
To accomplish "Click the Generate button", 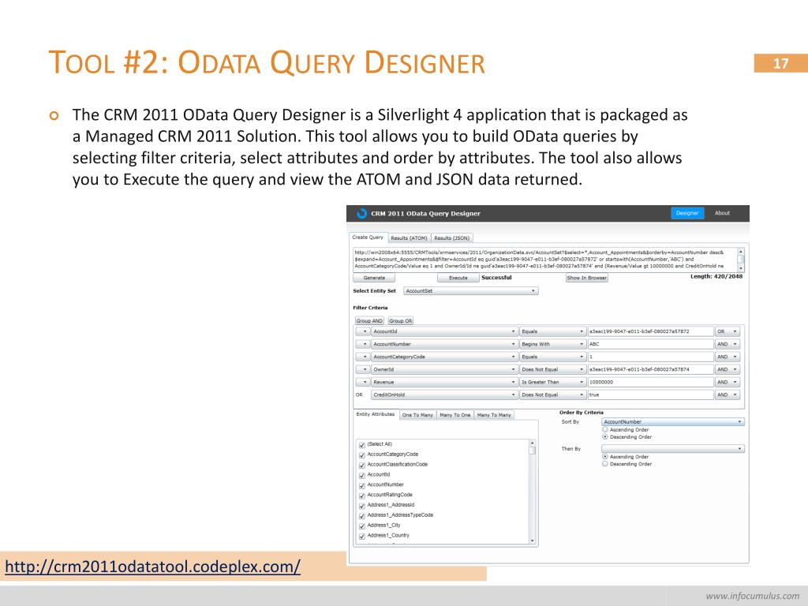I will click(374, 278).
